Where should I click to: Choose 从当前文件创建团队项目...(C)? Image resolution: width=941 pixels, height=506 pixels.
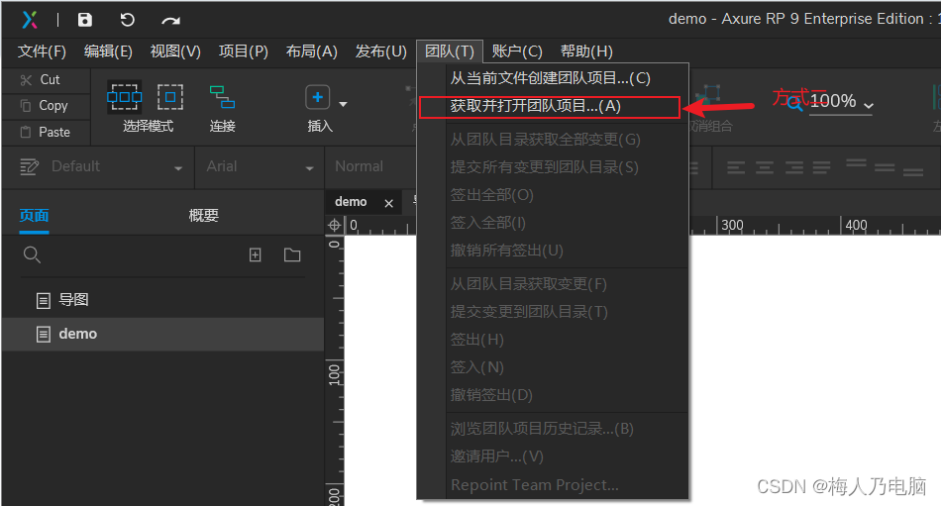[x=551, y=78]
